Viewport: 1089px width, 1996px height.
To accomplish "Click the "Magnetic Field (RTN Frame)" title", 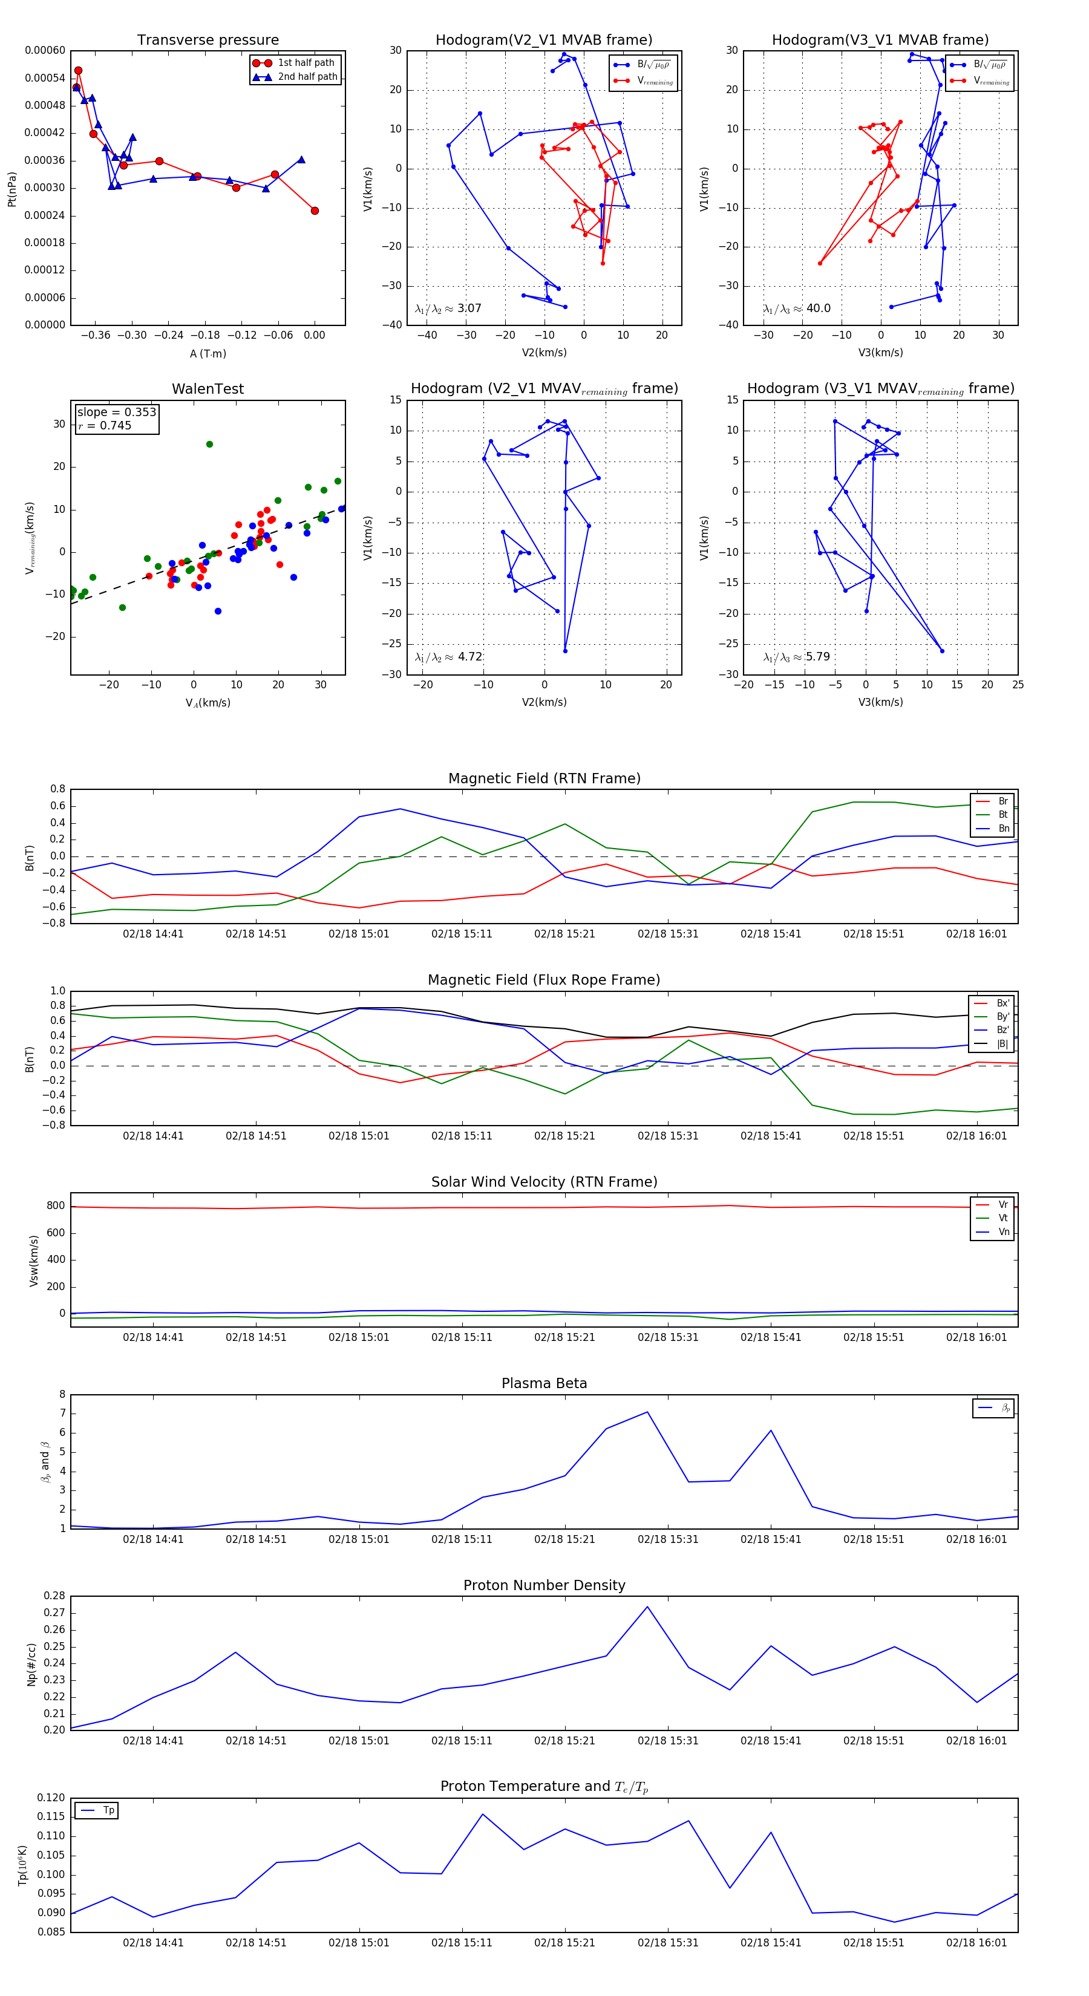I will (x=544, y=778).
